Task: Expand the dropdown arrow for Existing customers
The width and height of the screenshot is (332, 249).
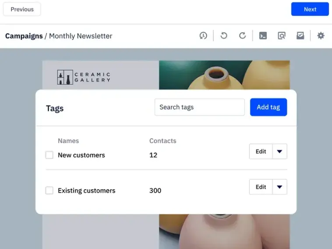Action: (x=279, y=187)
